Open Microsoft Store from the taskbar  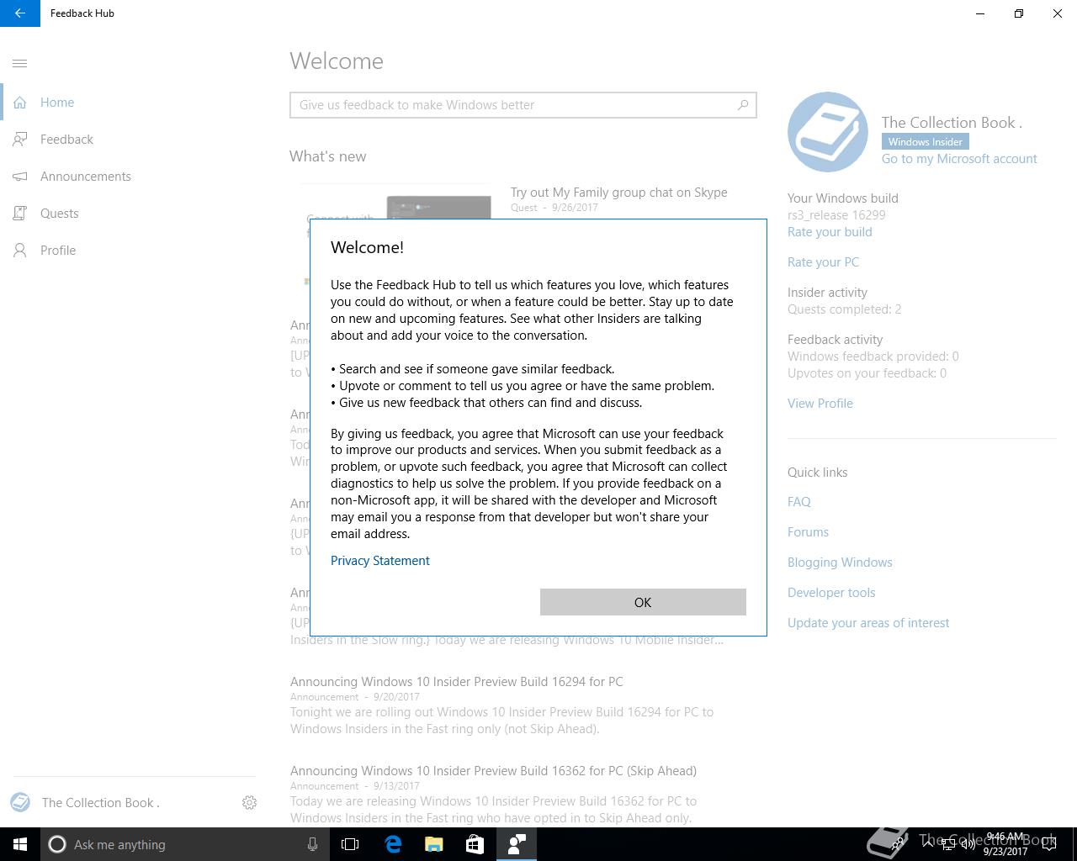[x=475, y=844]
